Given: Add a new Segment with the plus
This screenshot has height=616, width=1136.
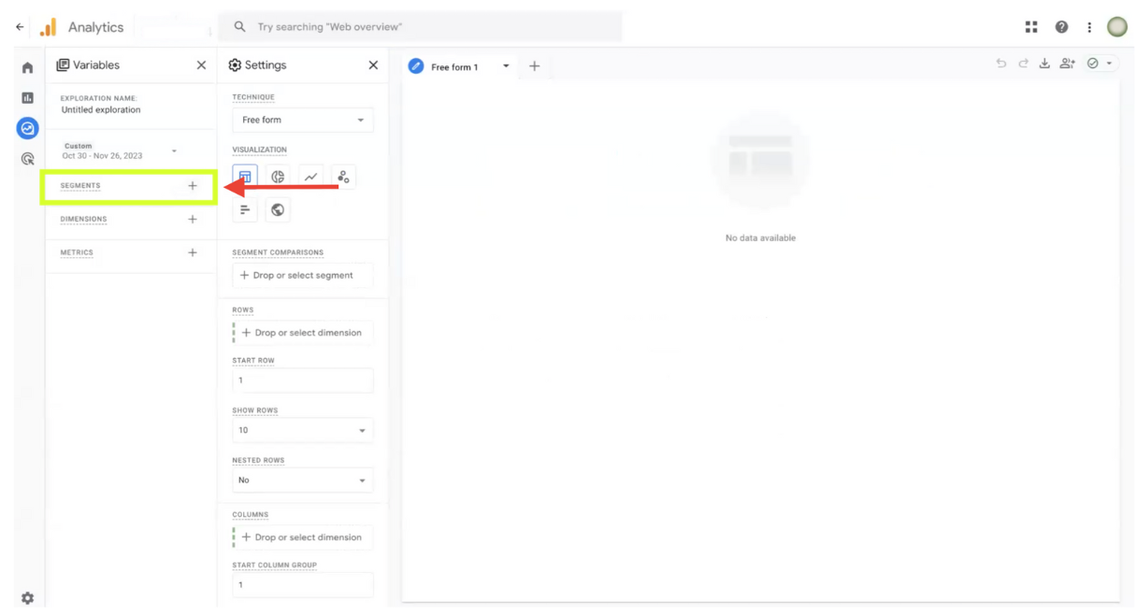Looking at the screenshot, I should point(193,185).
